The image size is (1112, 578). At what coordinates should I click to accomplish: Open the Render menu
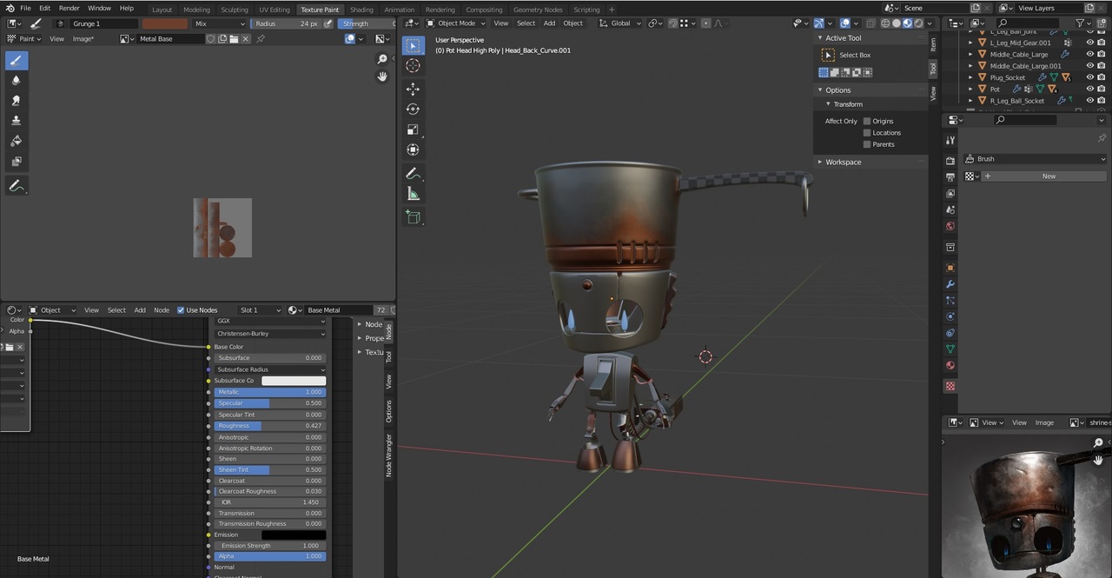(x=69, y=8)
